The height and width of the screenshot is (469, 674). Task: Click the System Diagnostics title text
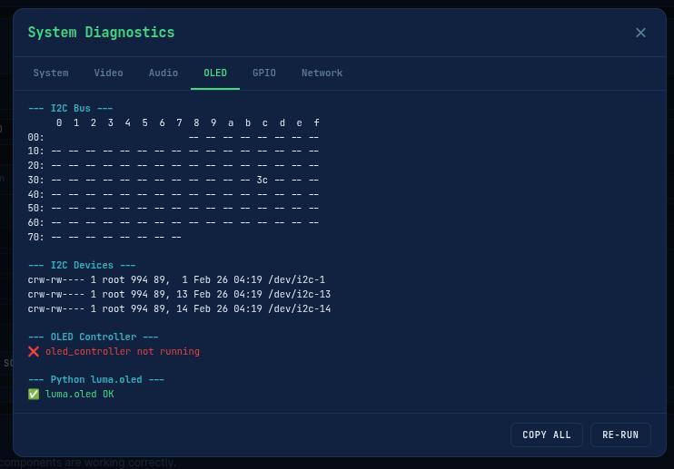click(x=101, y=33)
